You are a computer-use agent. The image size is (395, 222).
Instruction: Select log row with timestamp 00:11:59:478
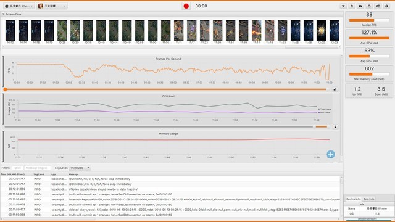[170, 205]
